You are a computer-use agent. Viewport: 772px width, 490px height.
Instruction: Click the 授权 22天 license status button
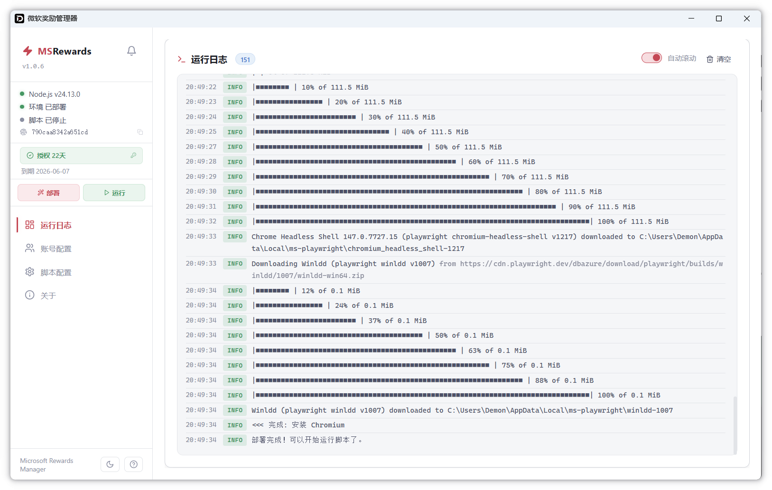coord(81,156)
